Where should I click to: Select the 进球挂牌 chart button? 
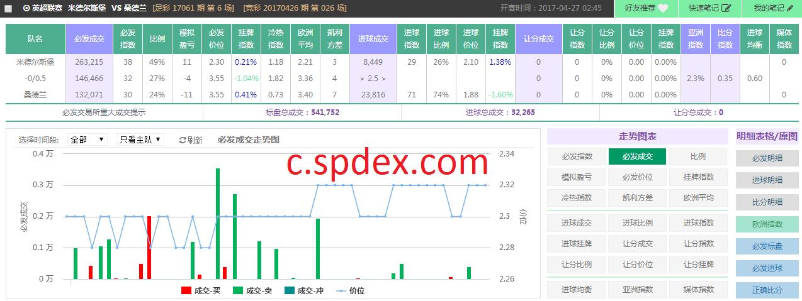[x=577, y=243]
